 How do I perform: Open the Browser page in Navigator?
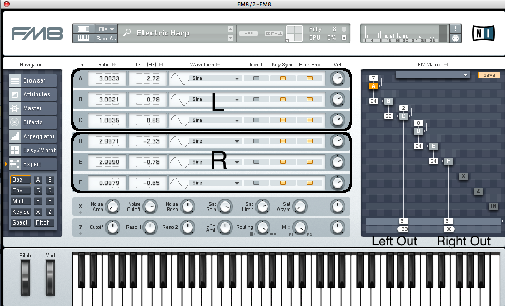pyautogui.click(x=33, y=80)
